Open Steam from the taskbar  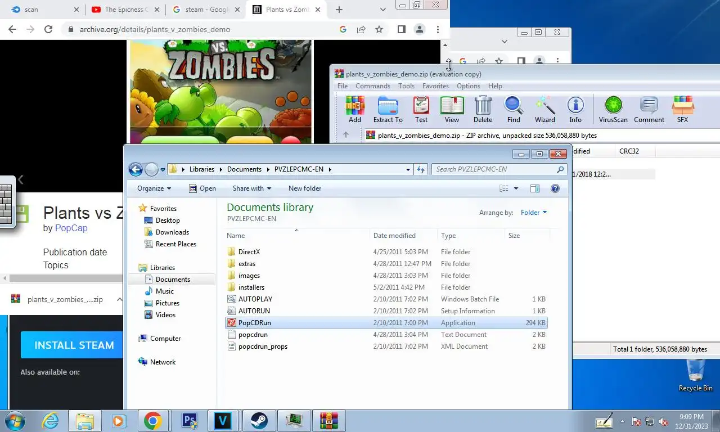pos(259,421)
